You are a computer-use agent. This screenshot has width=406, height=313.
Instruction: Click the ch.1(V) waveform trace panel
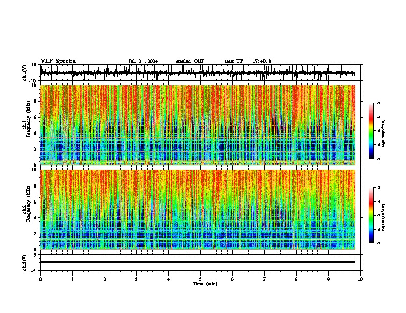[x=200, y=73]
